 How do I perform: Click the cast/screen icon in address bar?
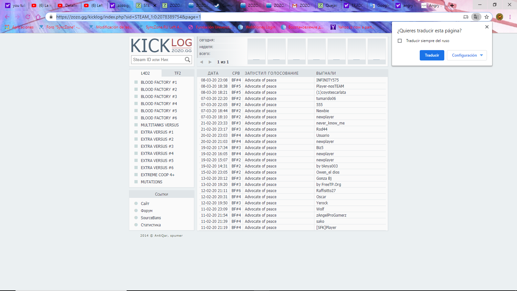[x=466, y=17]
